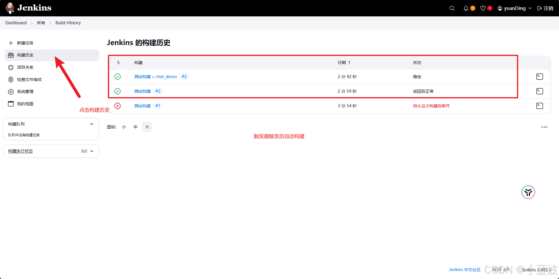Click the floating round assistant icon
This screenshot has width=559, height=279.
pos(528,192)
